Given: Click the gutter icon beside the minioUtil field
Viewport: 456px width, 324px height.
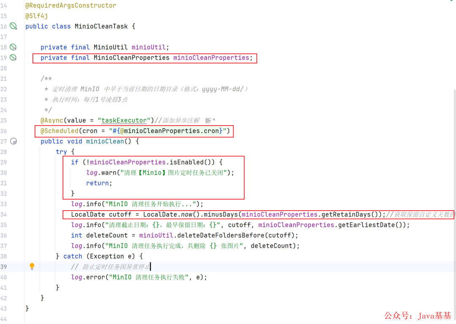Looking at the screenshot, I should pos(14,47).
